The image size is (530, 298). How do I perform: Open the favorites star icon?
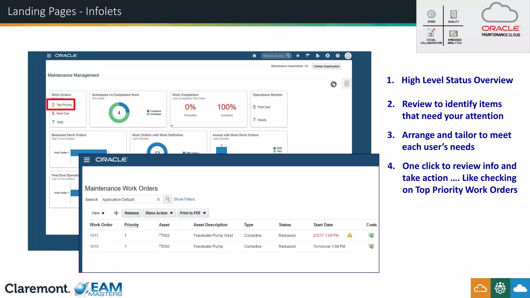pyautogui.click(x=298, y=56)
